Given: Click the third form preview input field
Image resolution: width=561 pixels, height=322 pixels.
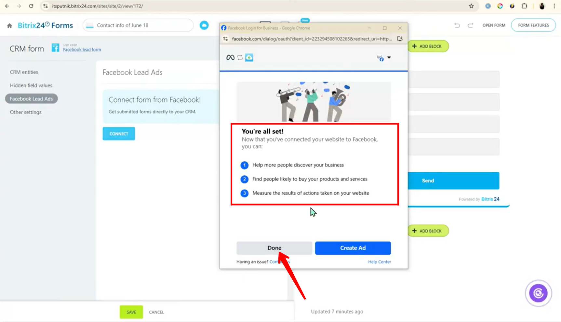Looking at the screenshot, I should pyautogui.click(x=454, y=124).
